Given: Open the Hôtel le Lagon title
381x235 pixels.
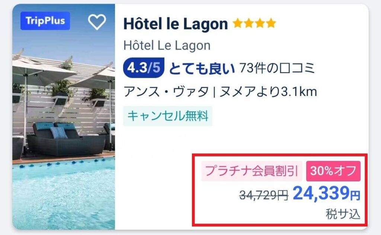Looking at the screenshot, I should click(176, 24).
